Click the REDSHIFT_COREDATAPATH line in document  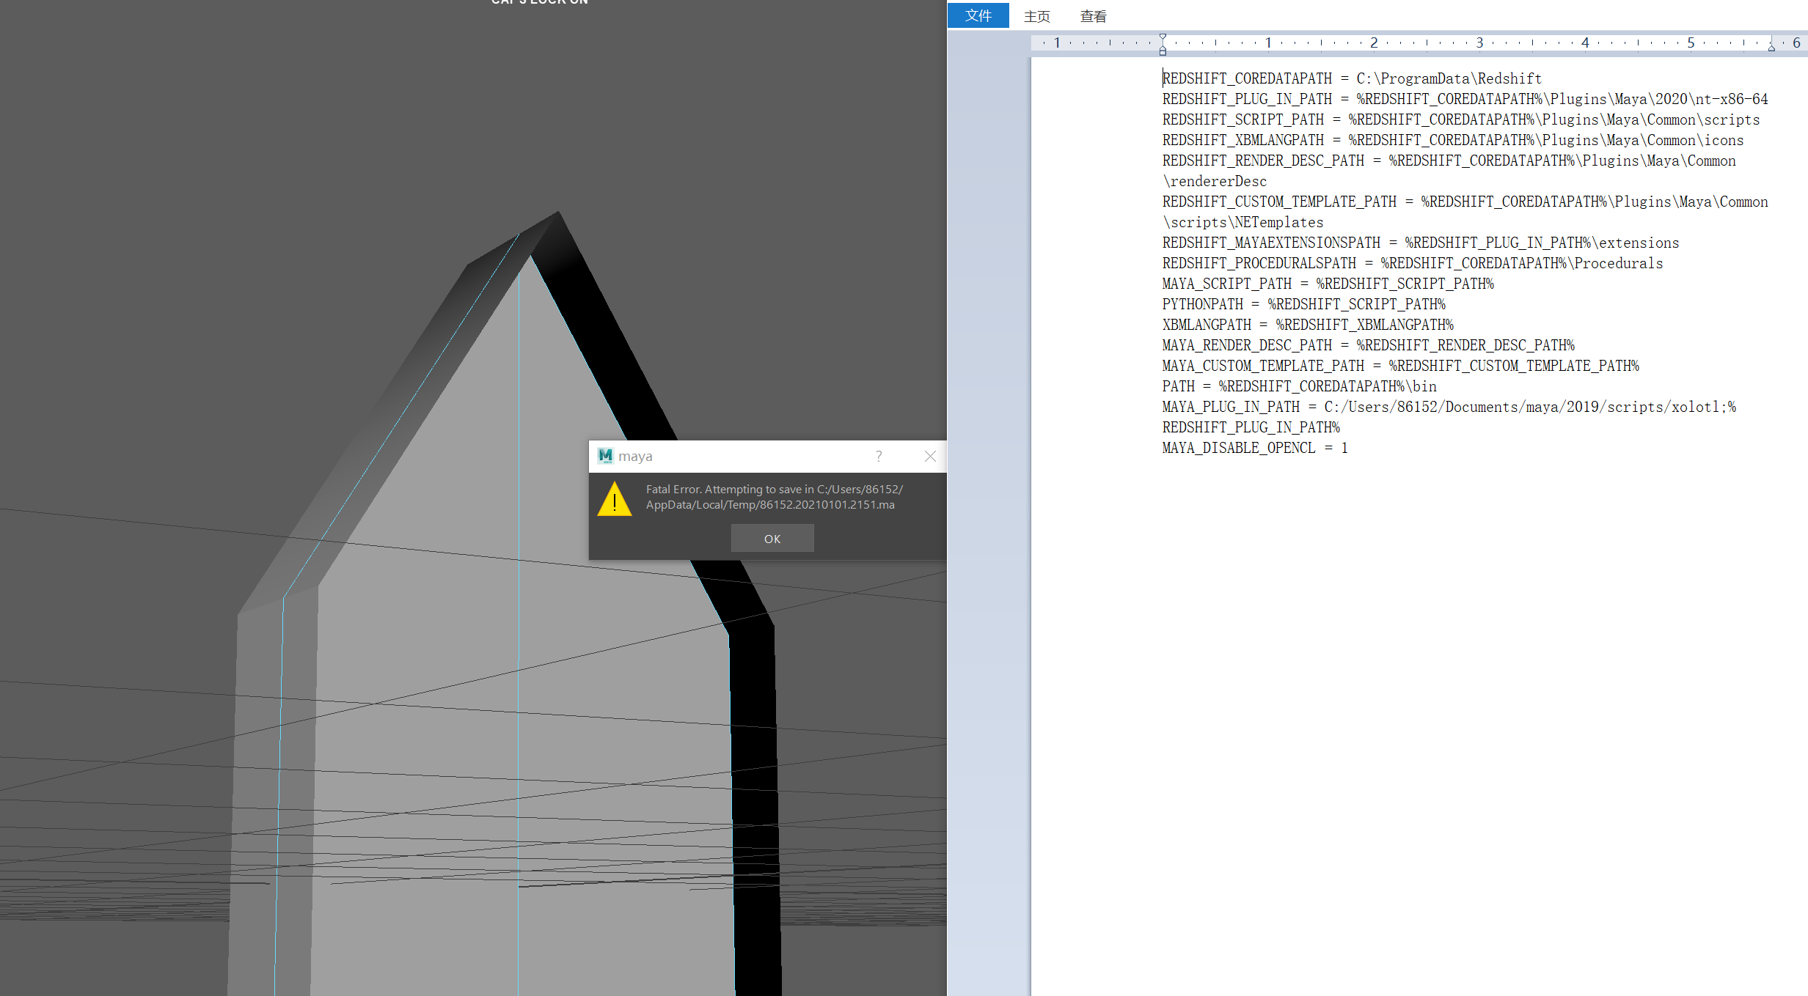[1352, 78]
